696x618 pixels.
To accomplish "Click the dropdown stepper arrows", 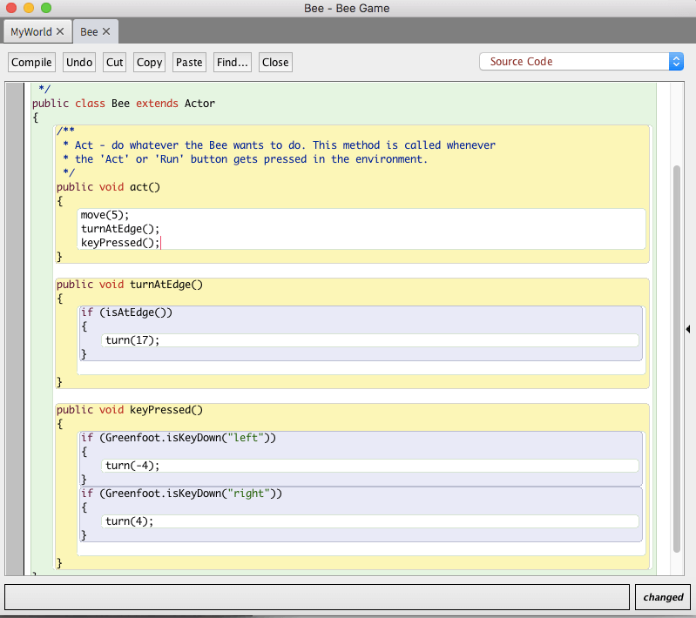I will pyautogui.click(x=676, y=62).
